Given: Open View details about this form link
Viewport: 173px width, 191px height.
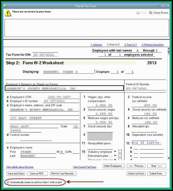Looking at the screenshot, I should [20, 167].
